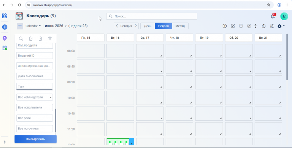This screenshot has width=292, height=148.
Task: Click the filter panel vertical scrollbar
Action: point(56,120)
